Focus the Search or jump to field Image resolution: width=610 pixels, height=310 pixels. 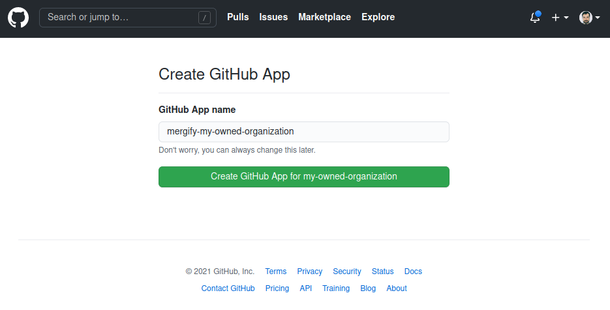click(128, 18)
